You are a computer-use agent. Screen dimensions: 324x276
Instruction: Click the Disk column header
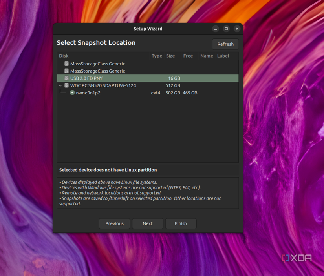(x=64, y=56)
